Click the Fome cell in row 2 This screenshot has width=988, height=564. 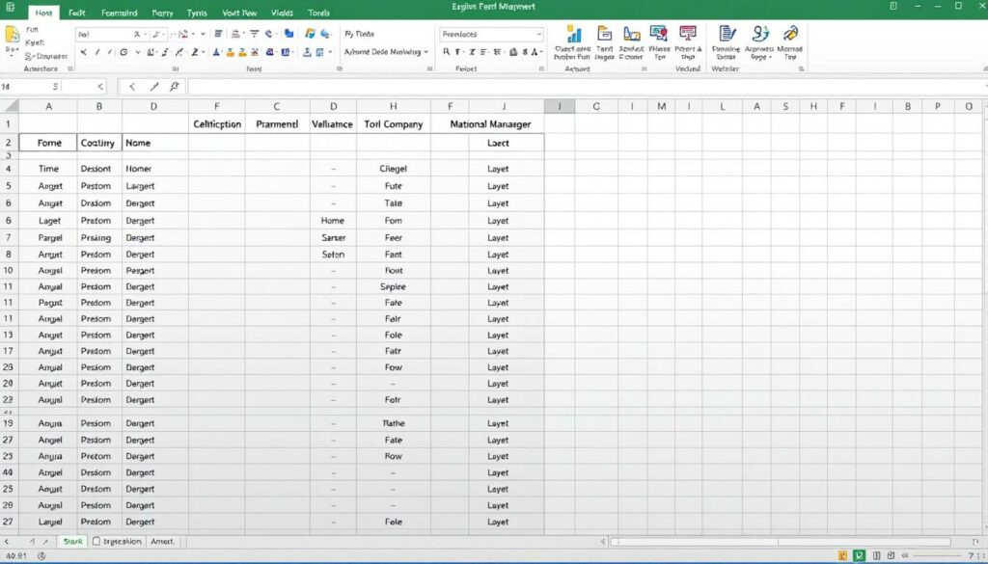(48, 143)
